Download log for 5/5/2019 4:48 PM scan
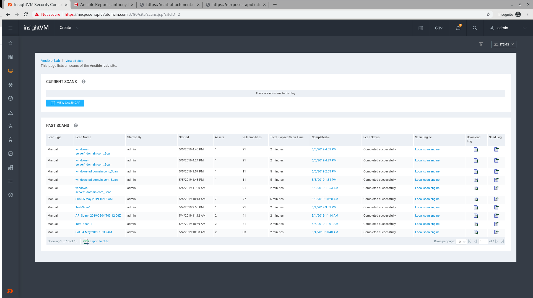The image size is (533, 298). pos(476,150)
